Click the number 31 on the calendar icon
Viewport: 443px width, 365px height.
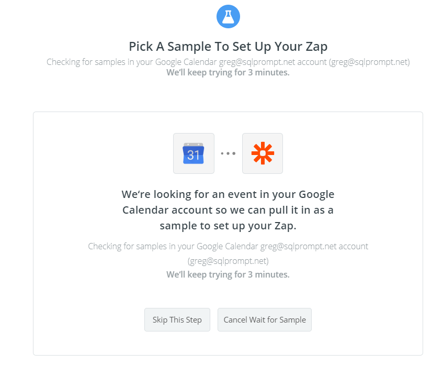[x=194, y=155]
